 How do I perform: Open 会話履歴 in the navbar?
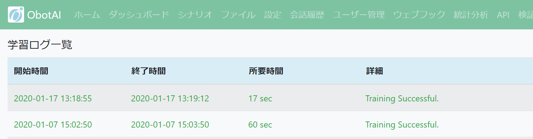(307, 15)
